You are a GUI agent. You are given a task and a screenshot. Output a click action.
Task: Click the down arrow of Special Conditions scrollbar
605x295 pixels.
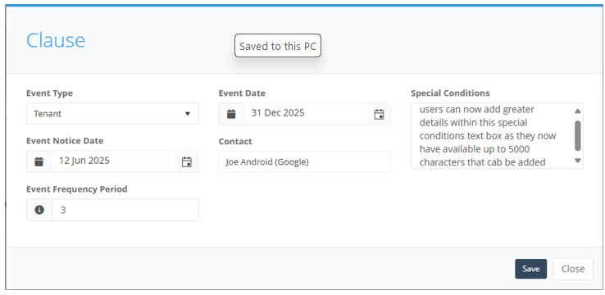click(x=578, y=161)
